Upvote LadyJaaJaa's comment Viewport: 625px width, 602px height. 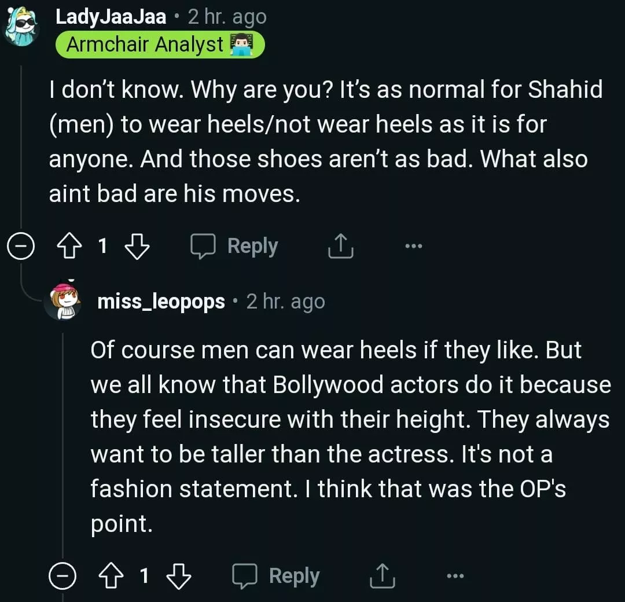click(x=69, y=247)
